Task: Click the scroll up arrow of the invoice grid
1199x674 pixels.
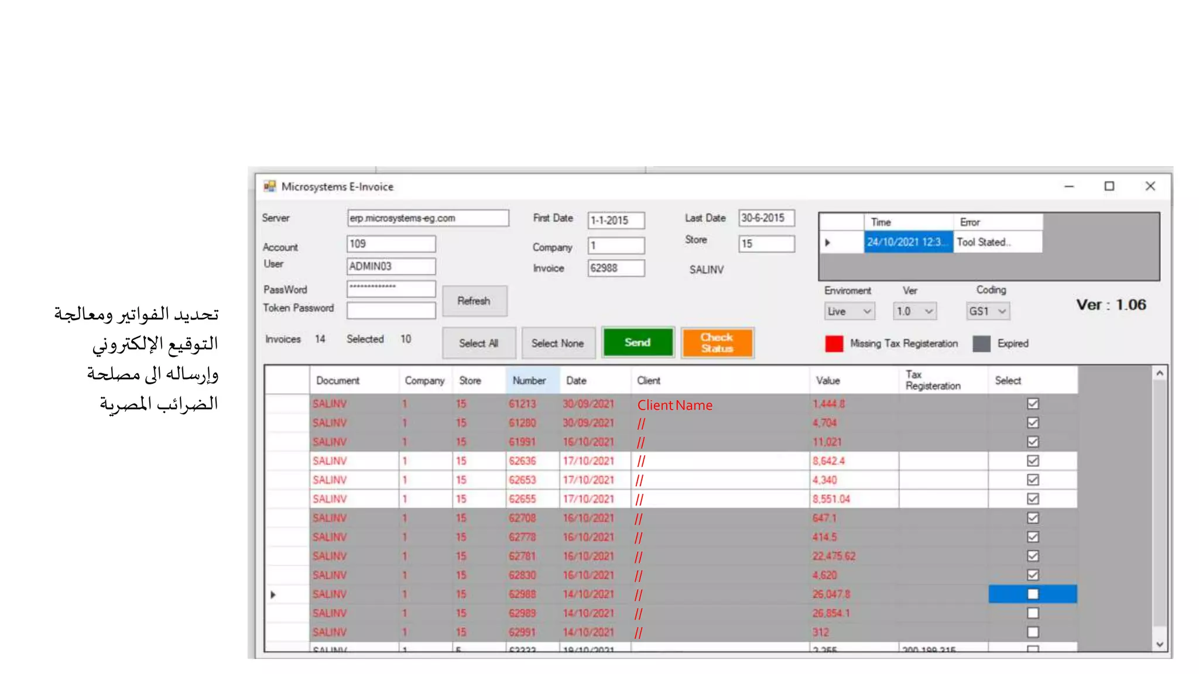Action: [x=1159, y=373]
